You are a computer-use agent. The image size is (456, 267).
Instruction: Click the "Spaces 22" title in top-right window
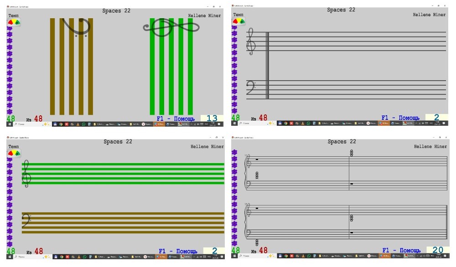point(341,10)
